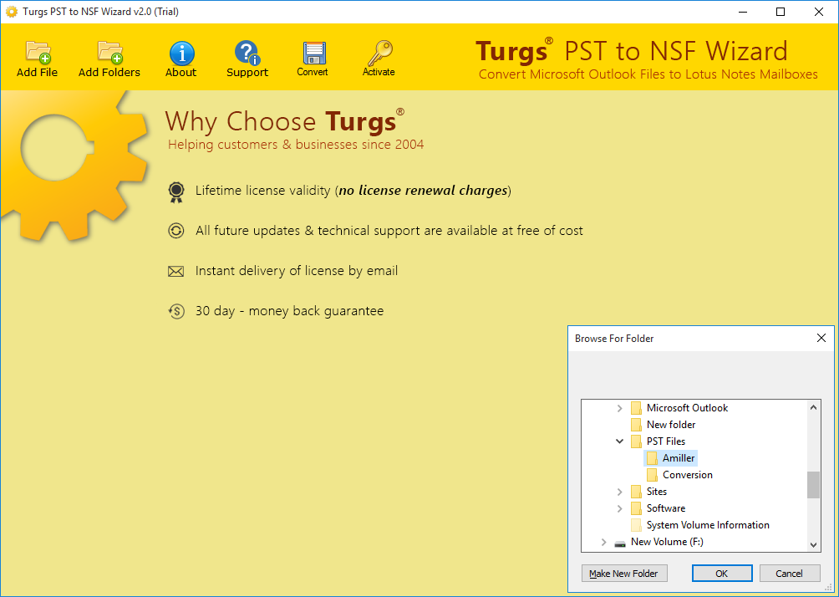Screen dimensions: 839x597
Task: Click the folder tree scrollbar thumb
Action: click(813, 485)
